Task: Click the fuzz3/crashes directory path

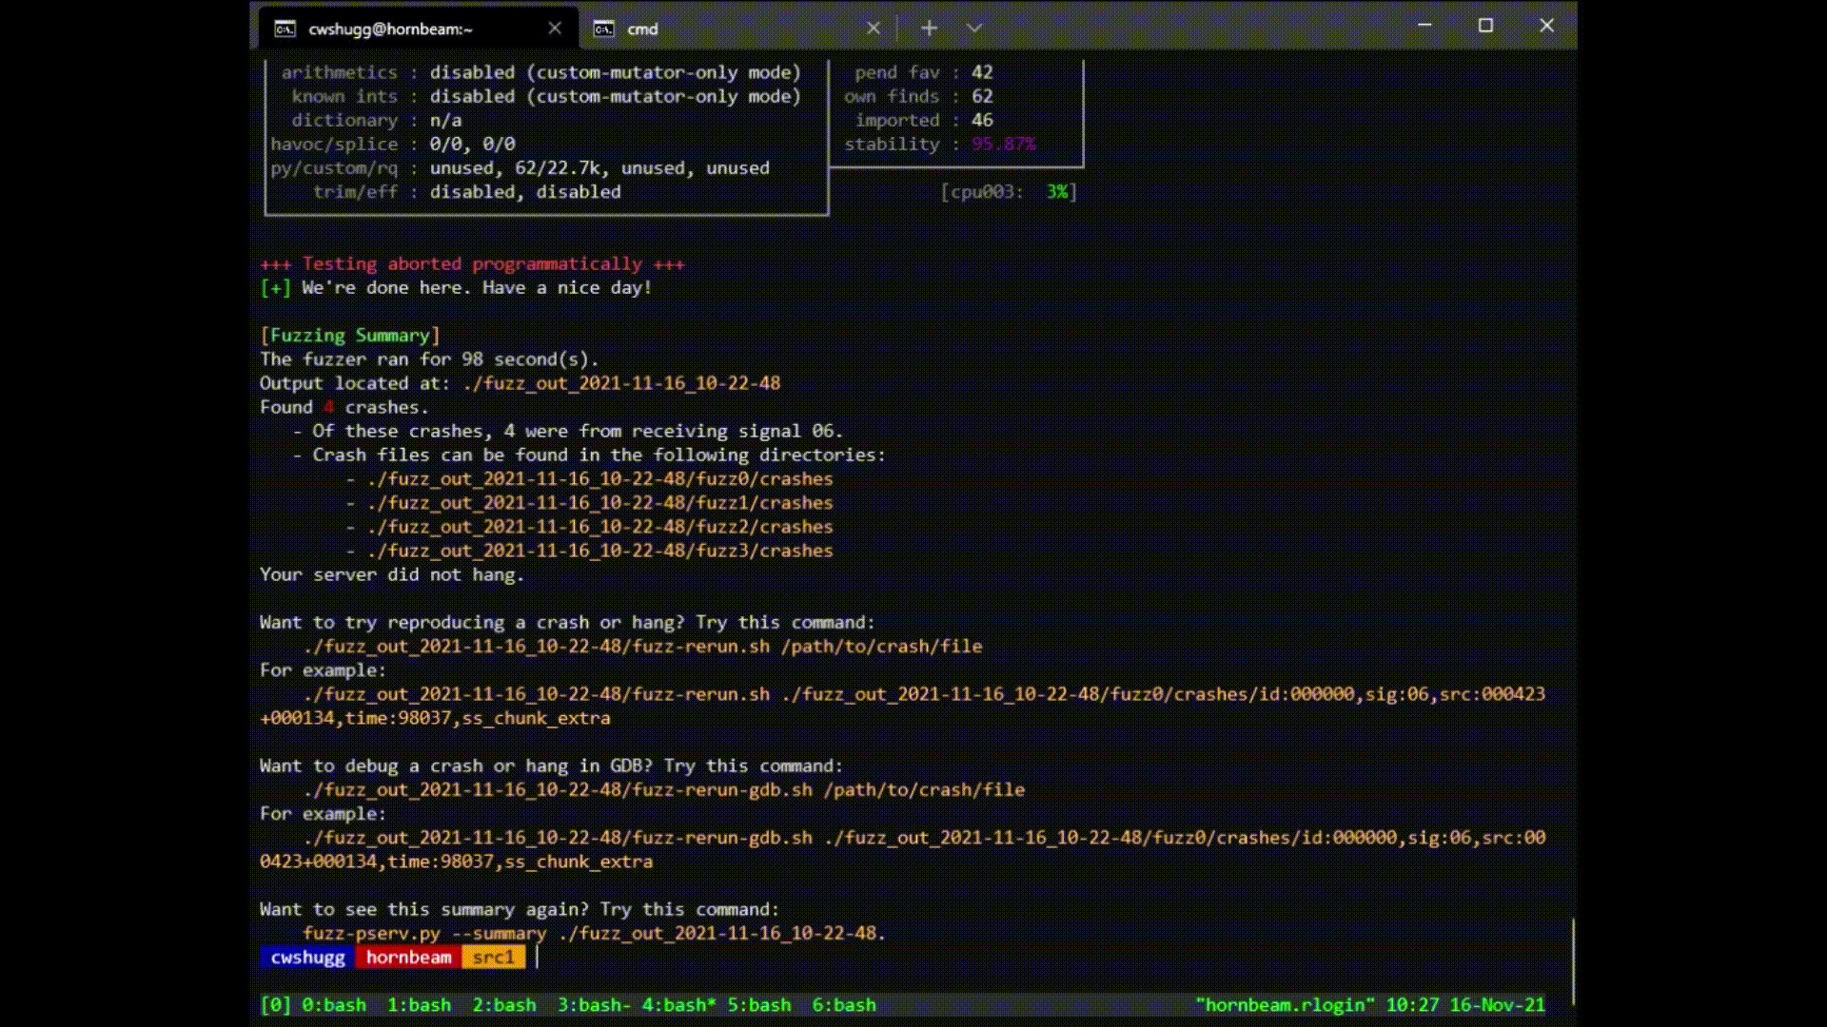Action: 599,551
